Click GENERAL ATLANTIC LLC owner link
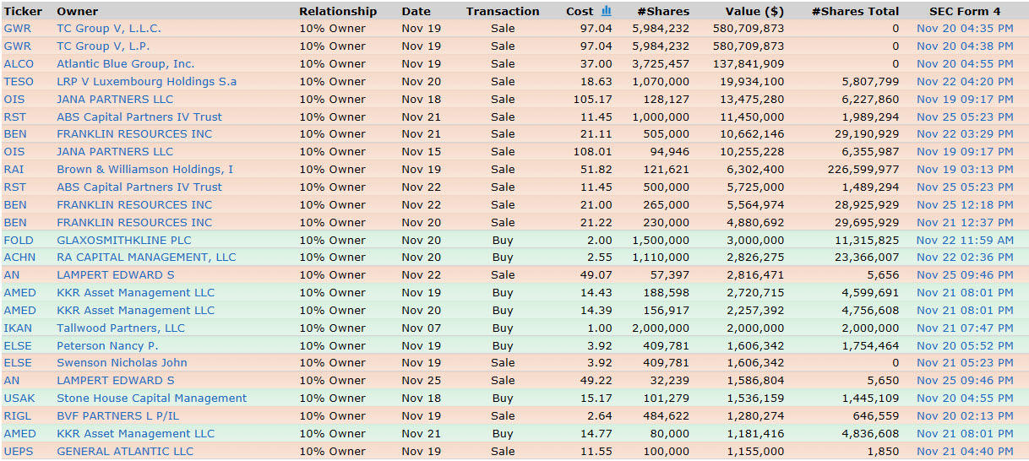 pyautogui.click(x=124, y=452)
